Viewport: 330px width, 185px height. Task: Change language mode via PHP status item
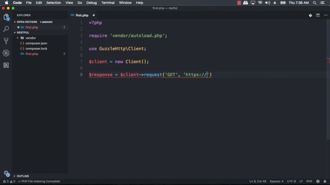(x=309, y=181)
